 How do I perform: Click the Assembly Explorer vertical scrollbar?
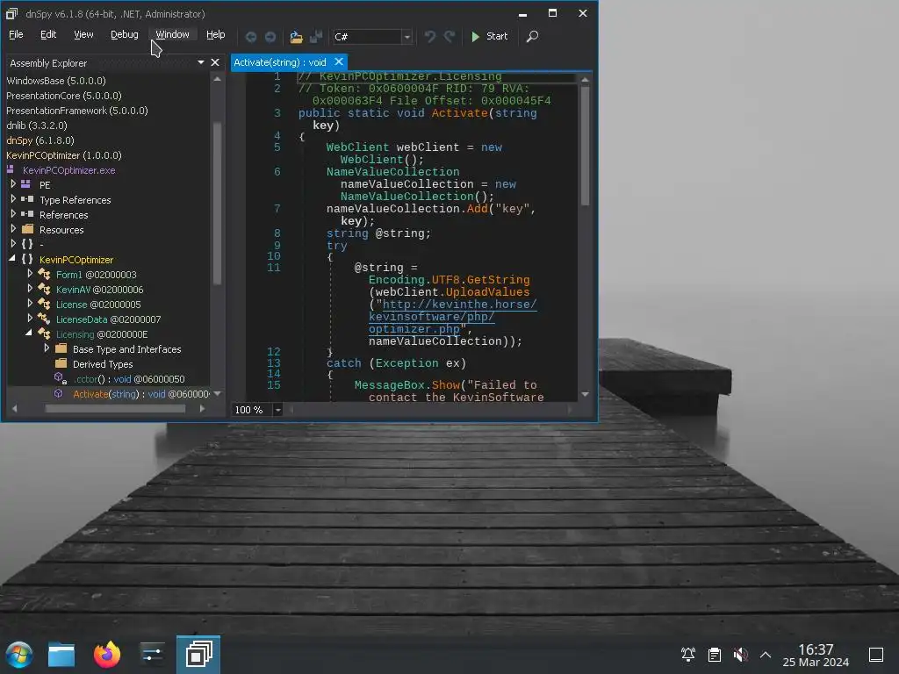[218, 204]
